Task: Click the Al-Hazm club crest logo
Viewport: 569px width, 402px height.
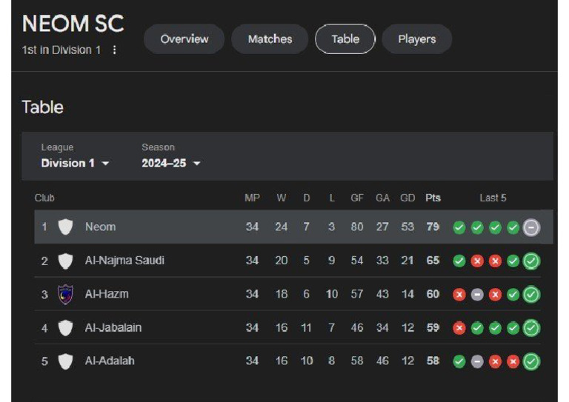Action: pos(66,295)
